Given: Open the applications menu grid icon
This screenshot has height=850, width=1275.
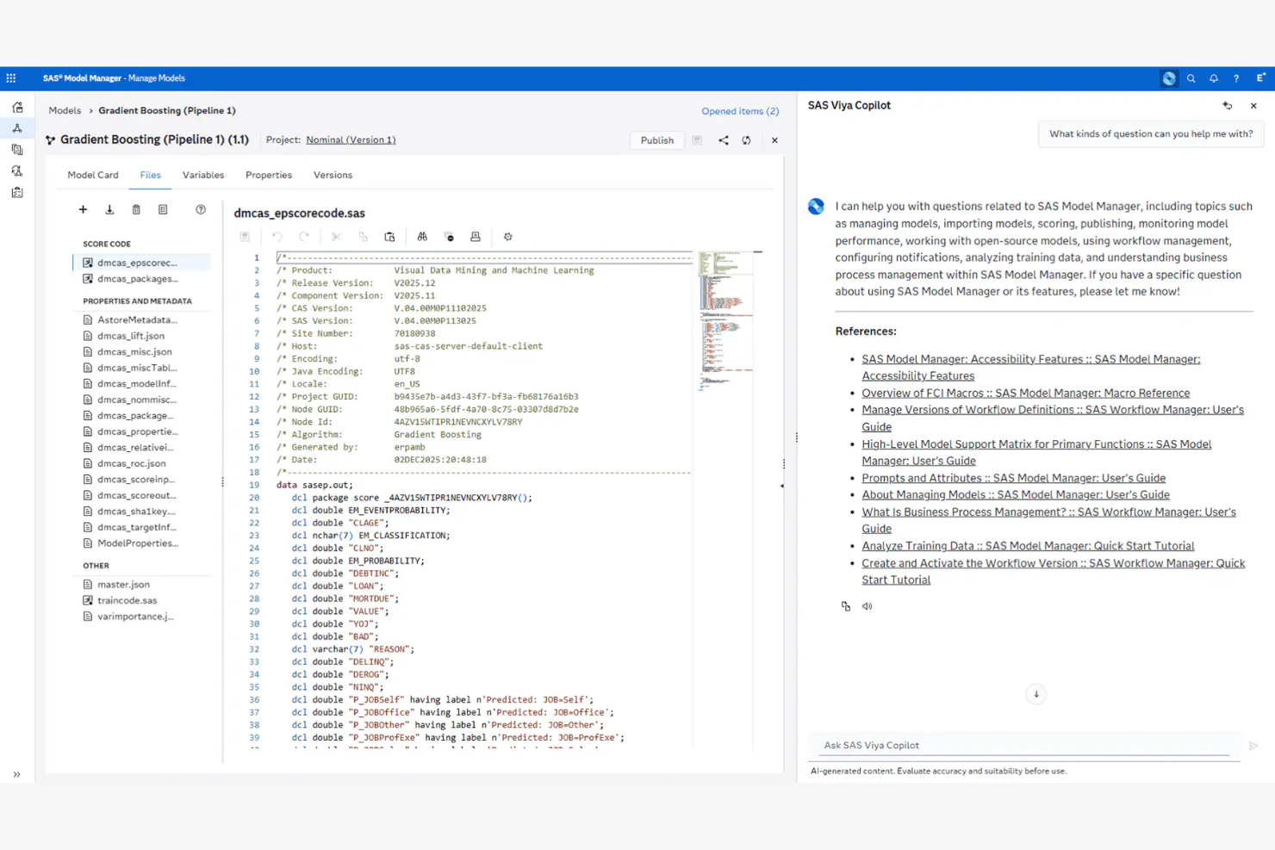Looking at the screenshot, I should (x=11, y=78).
